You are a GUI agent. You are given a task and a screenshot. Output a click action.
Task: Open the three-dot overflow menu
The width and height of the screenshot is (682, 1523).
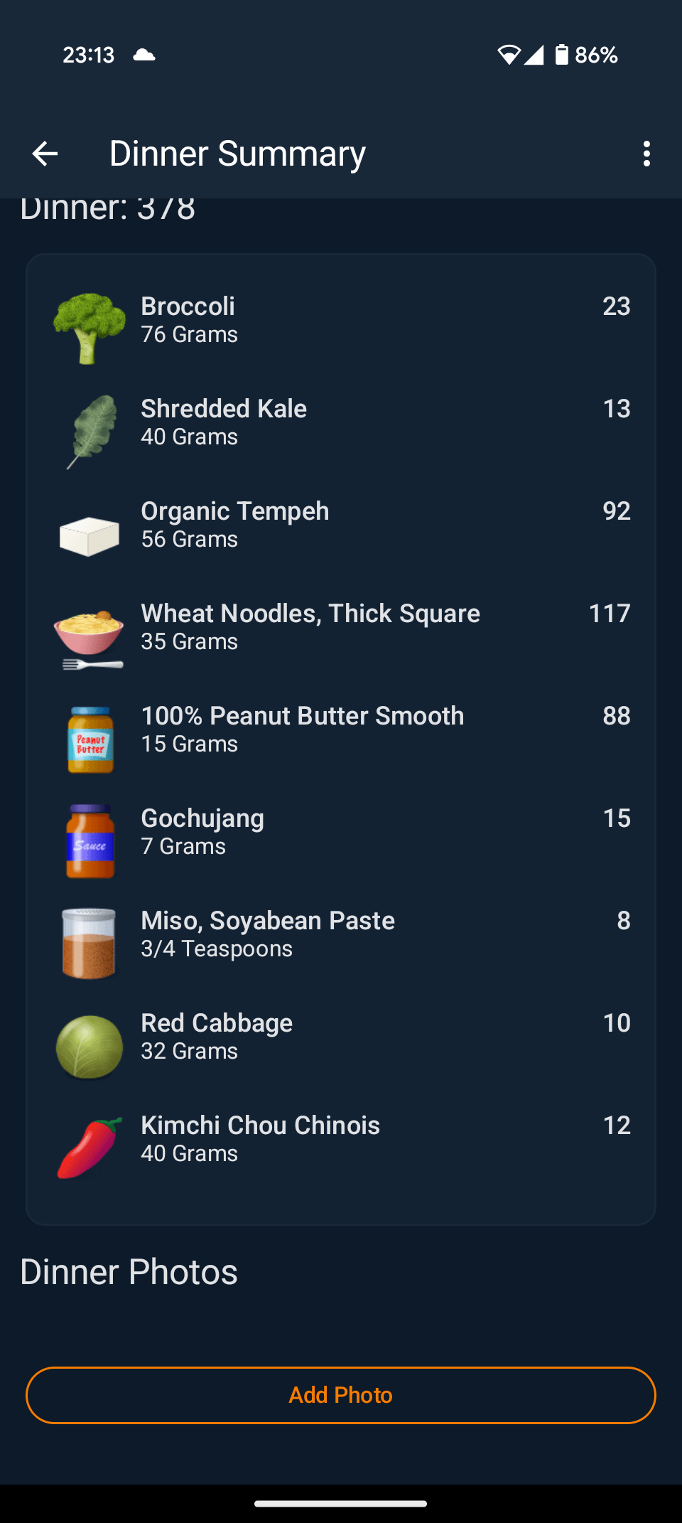(x=646, y=154)
